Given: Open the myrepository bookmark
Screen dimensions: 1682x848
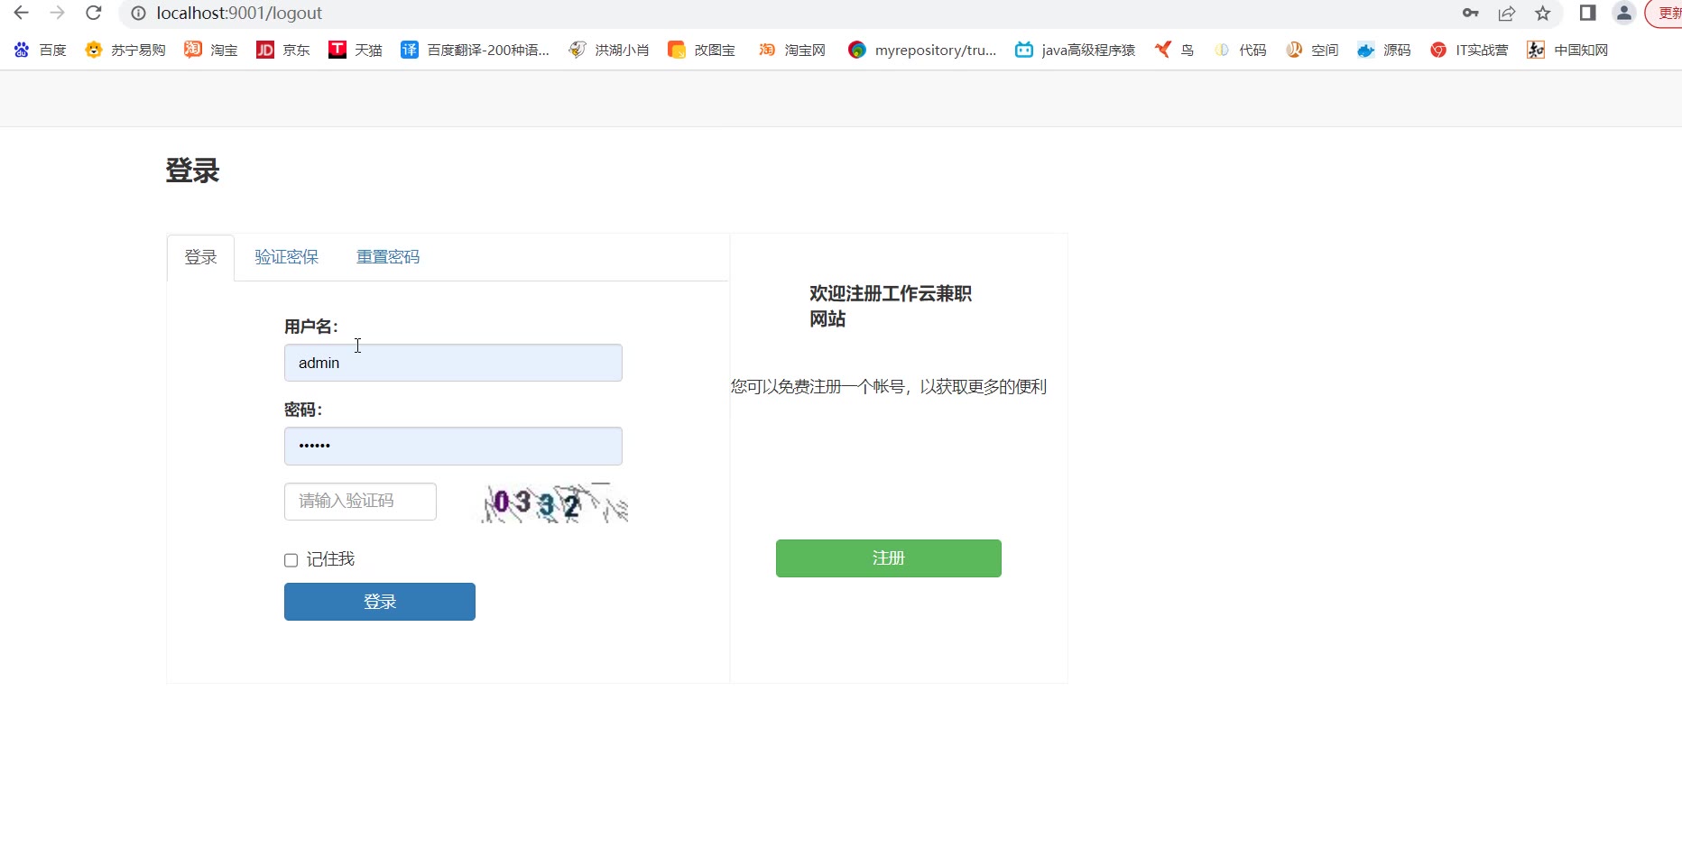Looking at the screenshot, I should (922, 50).
